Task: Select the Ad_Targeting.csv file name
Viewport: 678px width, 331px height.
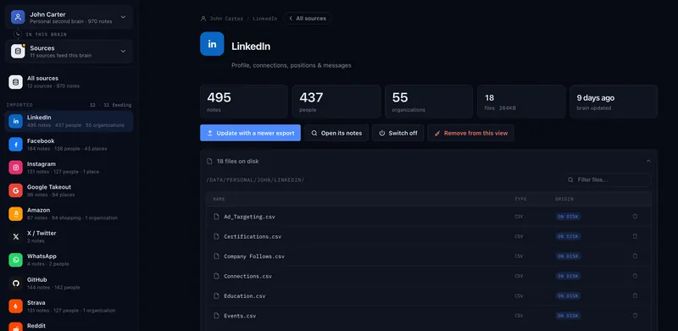Action: (x=249, y=217)
